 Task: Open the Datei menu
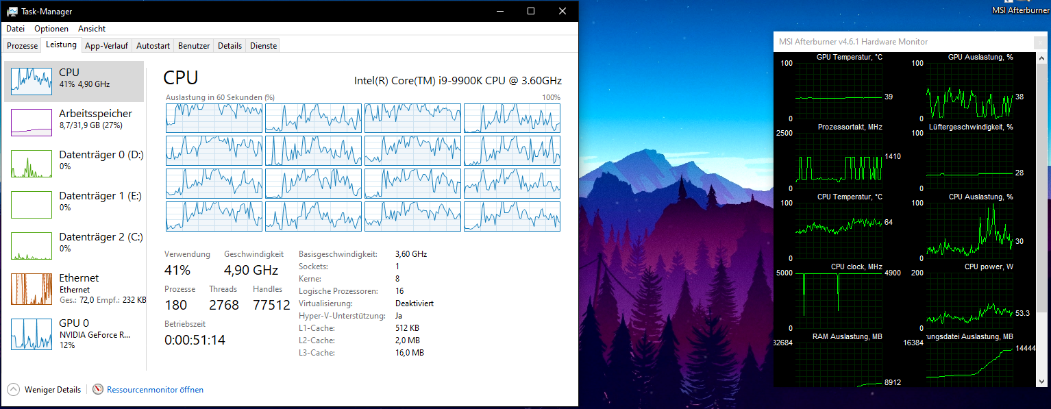pos(15,29)
